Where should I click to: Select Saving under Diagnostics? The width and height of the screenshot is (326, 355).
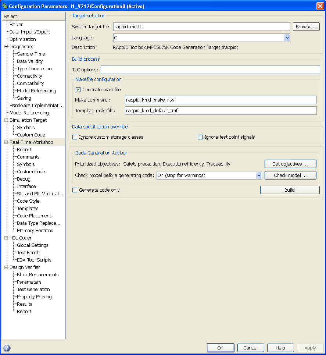click(24, 98)
